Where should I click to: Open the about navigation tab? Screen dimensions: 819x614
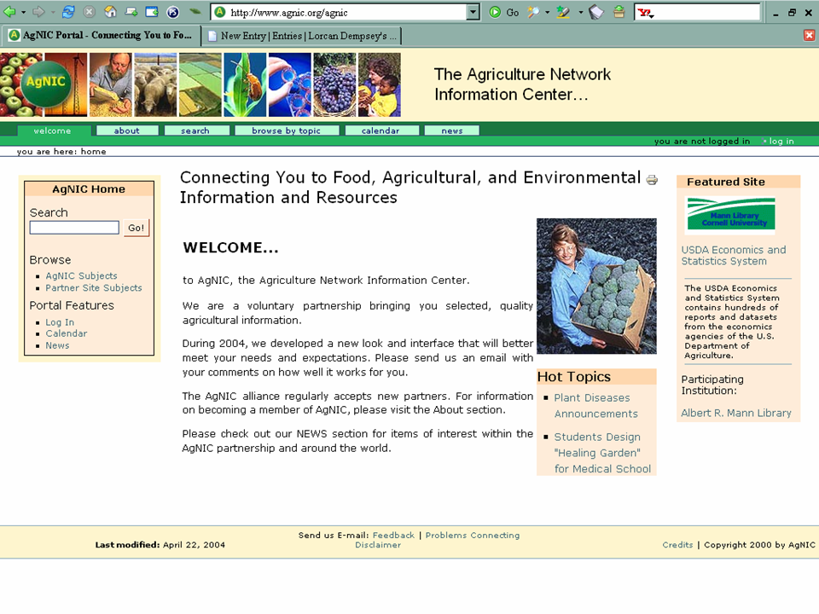pos(127,130)
